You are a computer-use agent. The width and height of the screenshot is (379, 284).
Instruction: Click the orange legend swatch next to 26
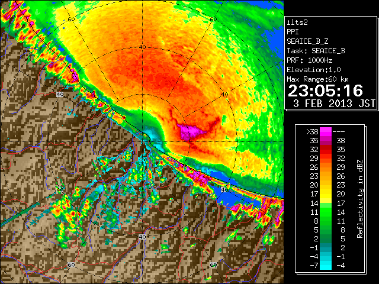click(325, 167)
